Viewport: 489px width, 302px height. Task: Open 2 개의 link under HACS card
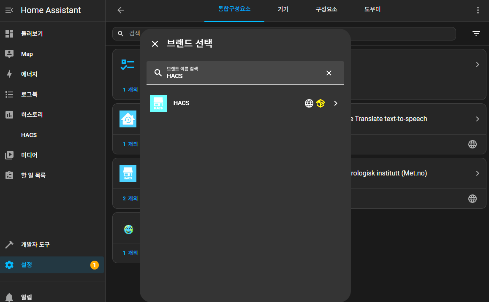[130, 198]
